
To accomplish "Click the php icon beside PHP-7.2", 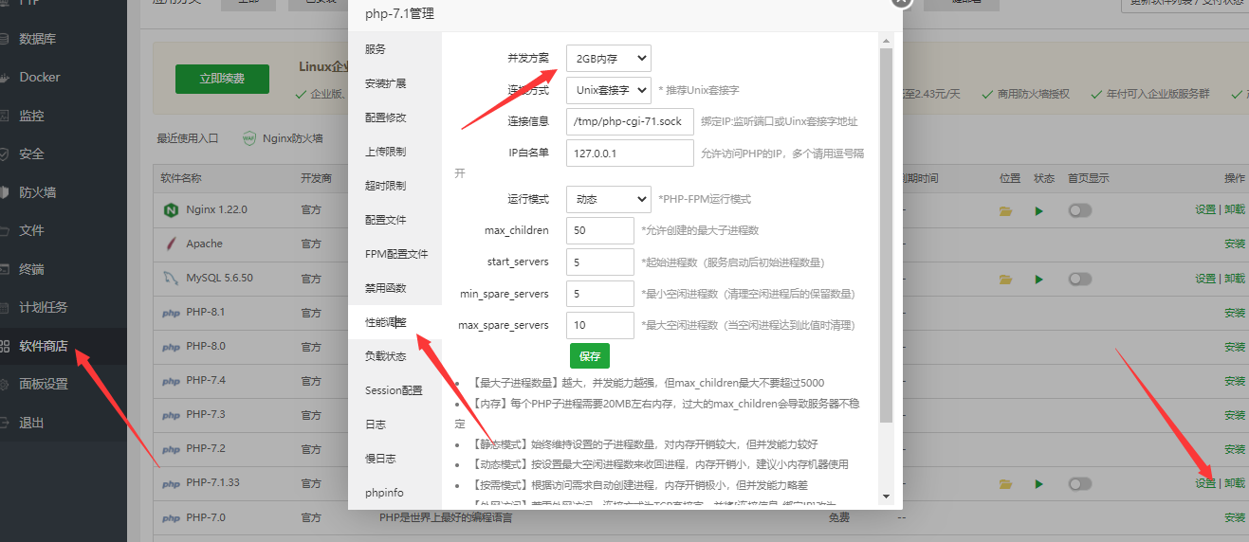I will coord(172,449).
